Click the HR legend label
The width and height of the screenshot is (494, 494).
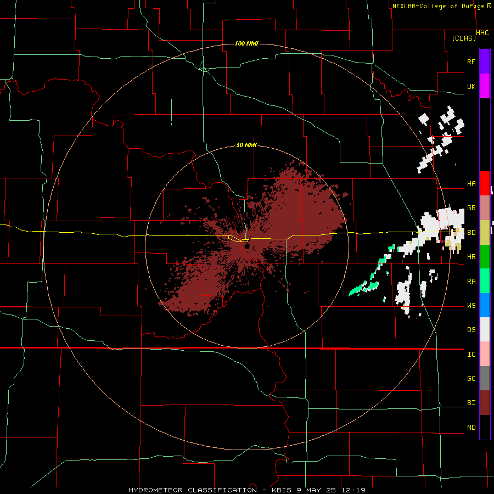pos(471,257)
